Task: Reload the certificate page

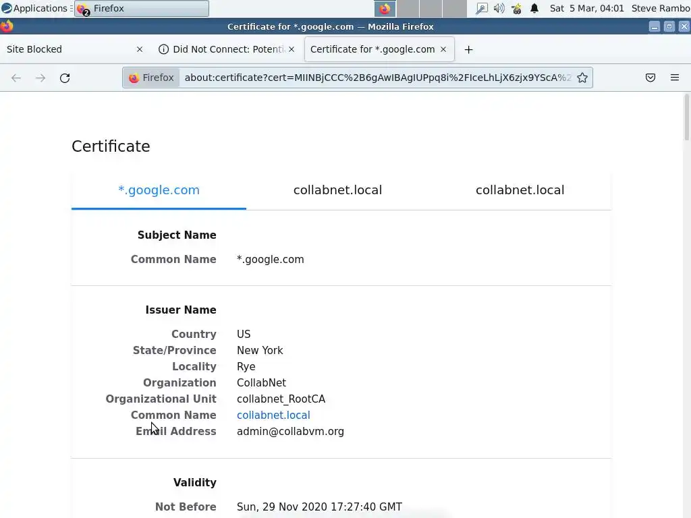Action: (65, 78)
